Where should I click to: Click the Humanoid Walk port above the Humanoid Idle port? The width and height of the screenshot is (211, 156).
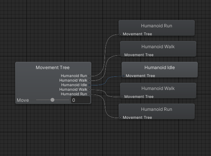coord(89,80)
